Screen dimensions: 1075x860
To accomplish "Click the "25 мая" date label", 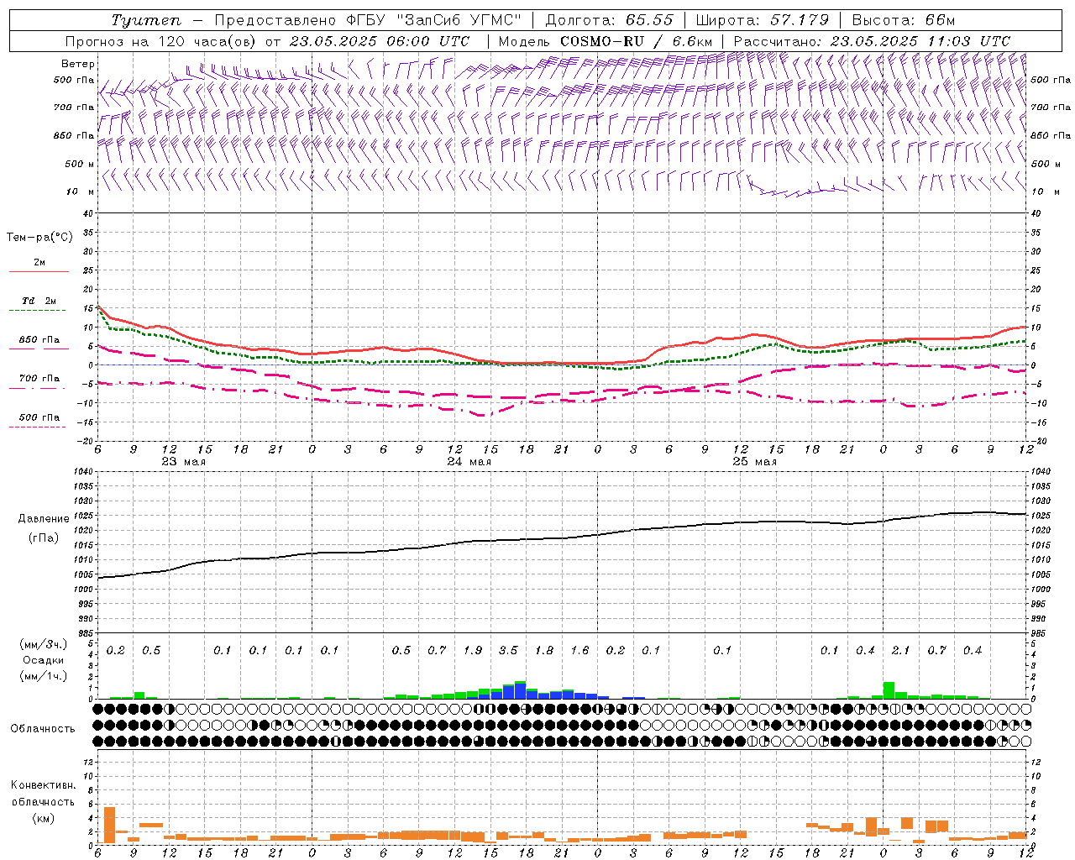I will 755,462.
